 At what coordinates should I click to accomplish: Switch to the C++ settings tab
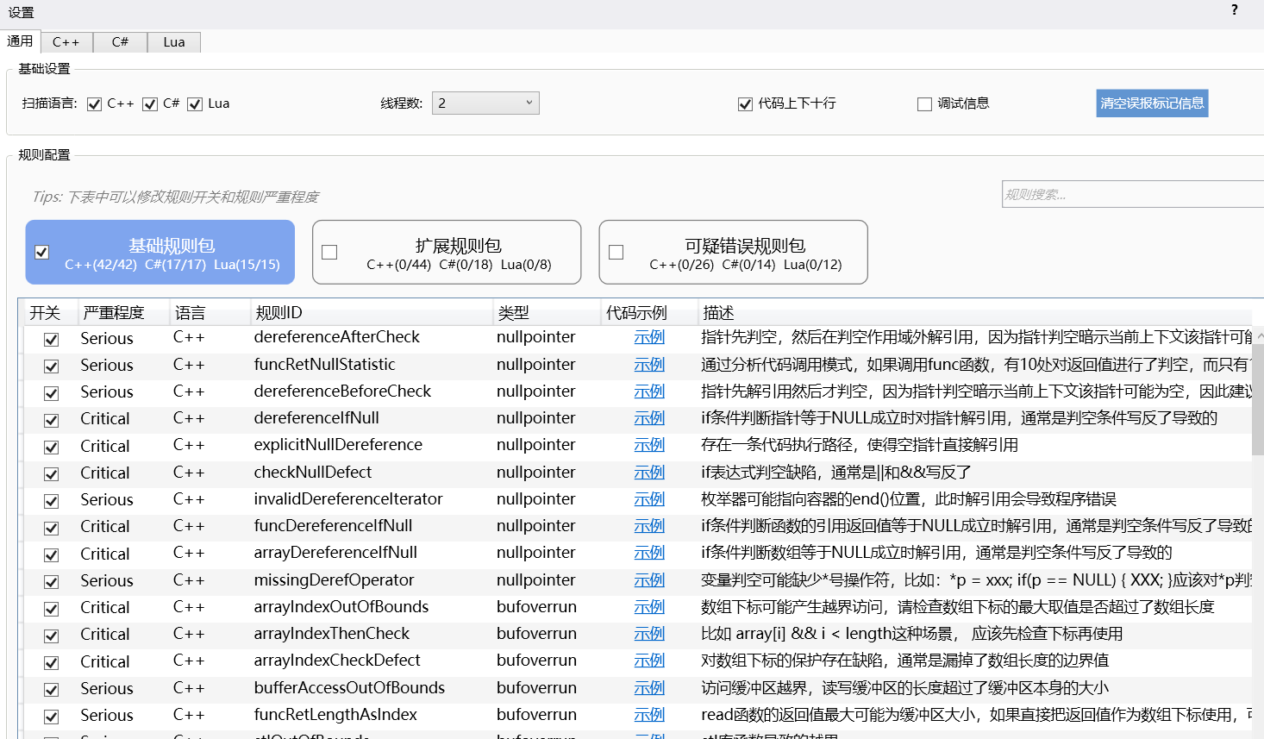point(66,41)
